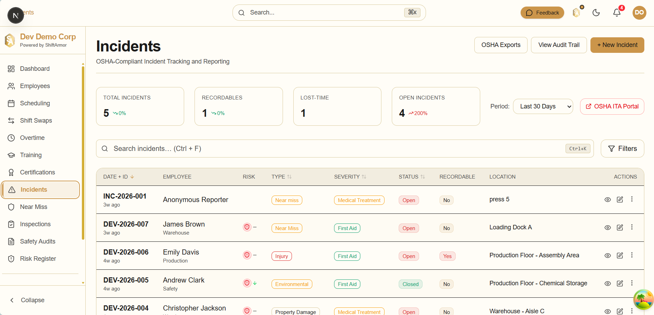This screenshot has width=654, height=315.
Task: Sort table by Severity column
Action: [350, 177]
